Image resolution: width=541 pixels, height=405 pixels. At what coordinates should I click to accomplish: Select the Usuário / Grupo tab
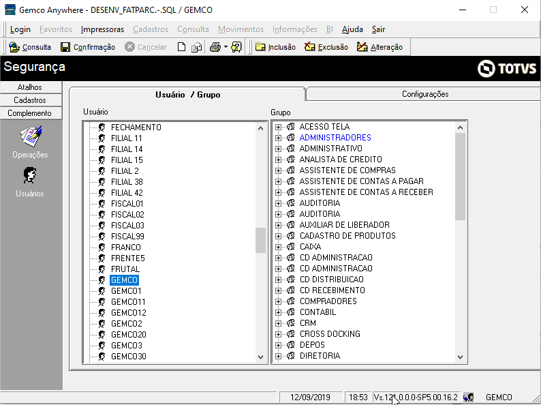tap(187, 95)
